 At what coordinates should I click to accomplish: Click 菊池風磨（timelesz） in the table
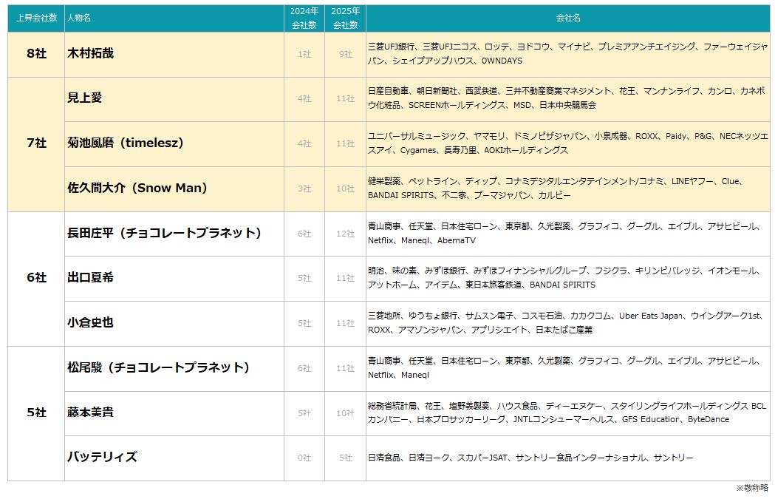(x=126, y=143)
